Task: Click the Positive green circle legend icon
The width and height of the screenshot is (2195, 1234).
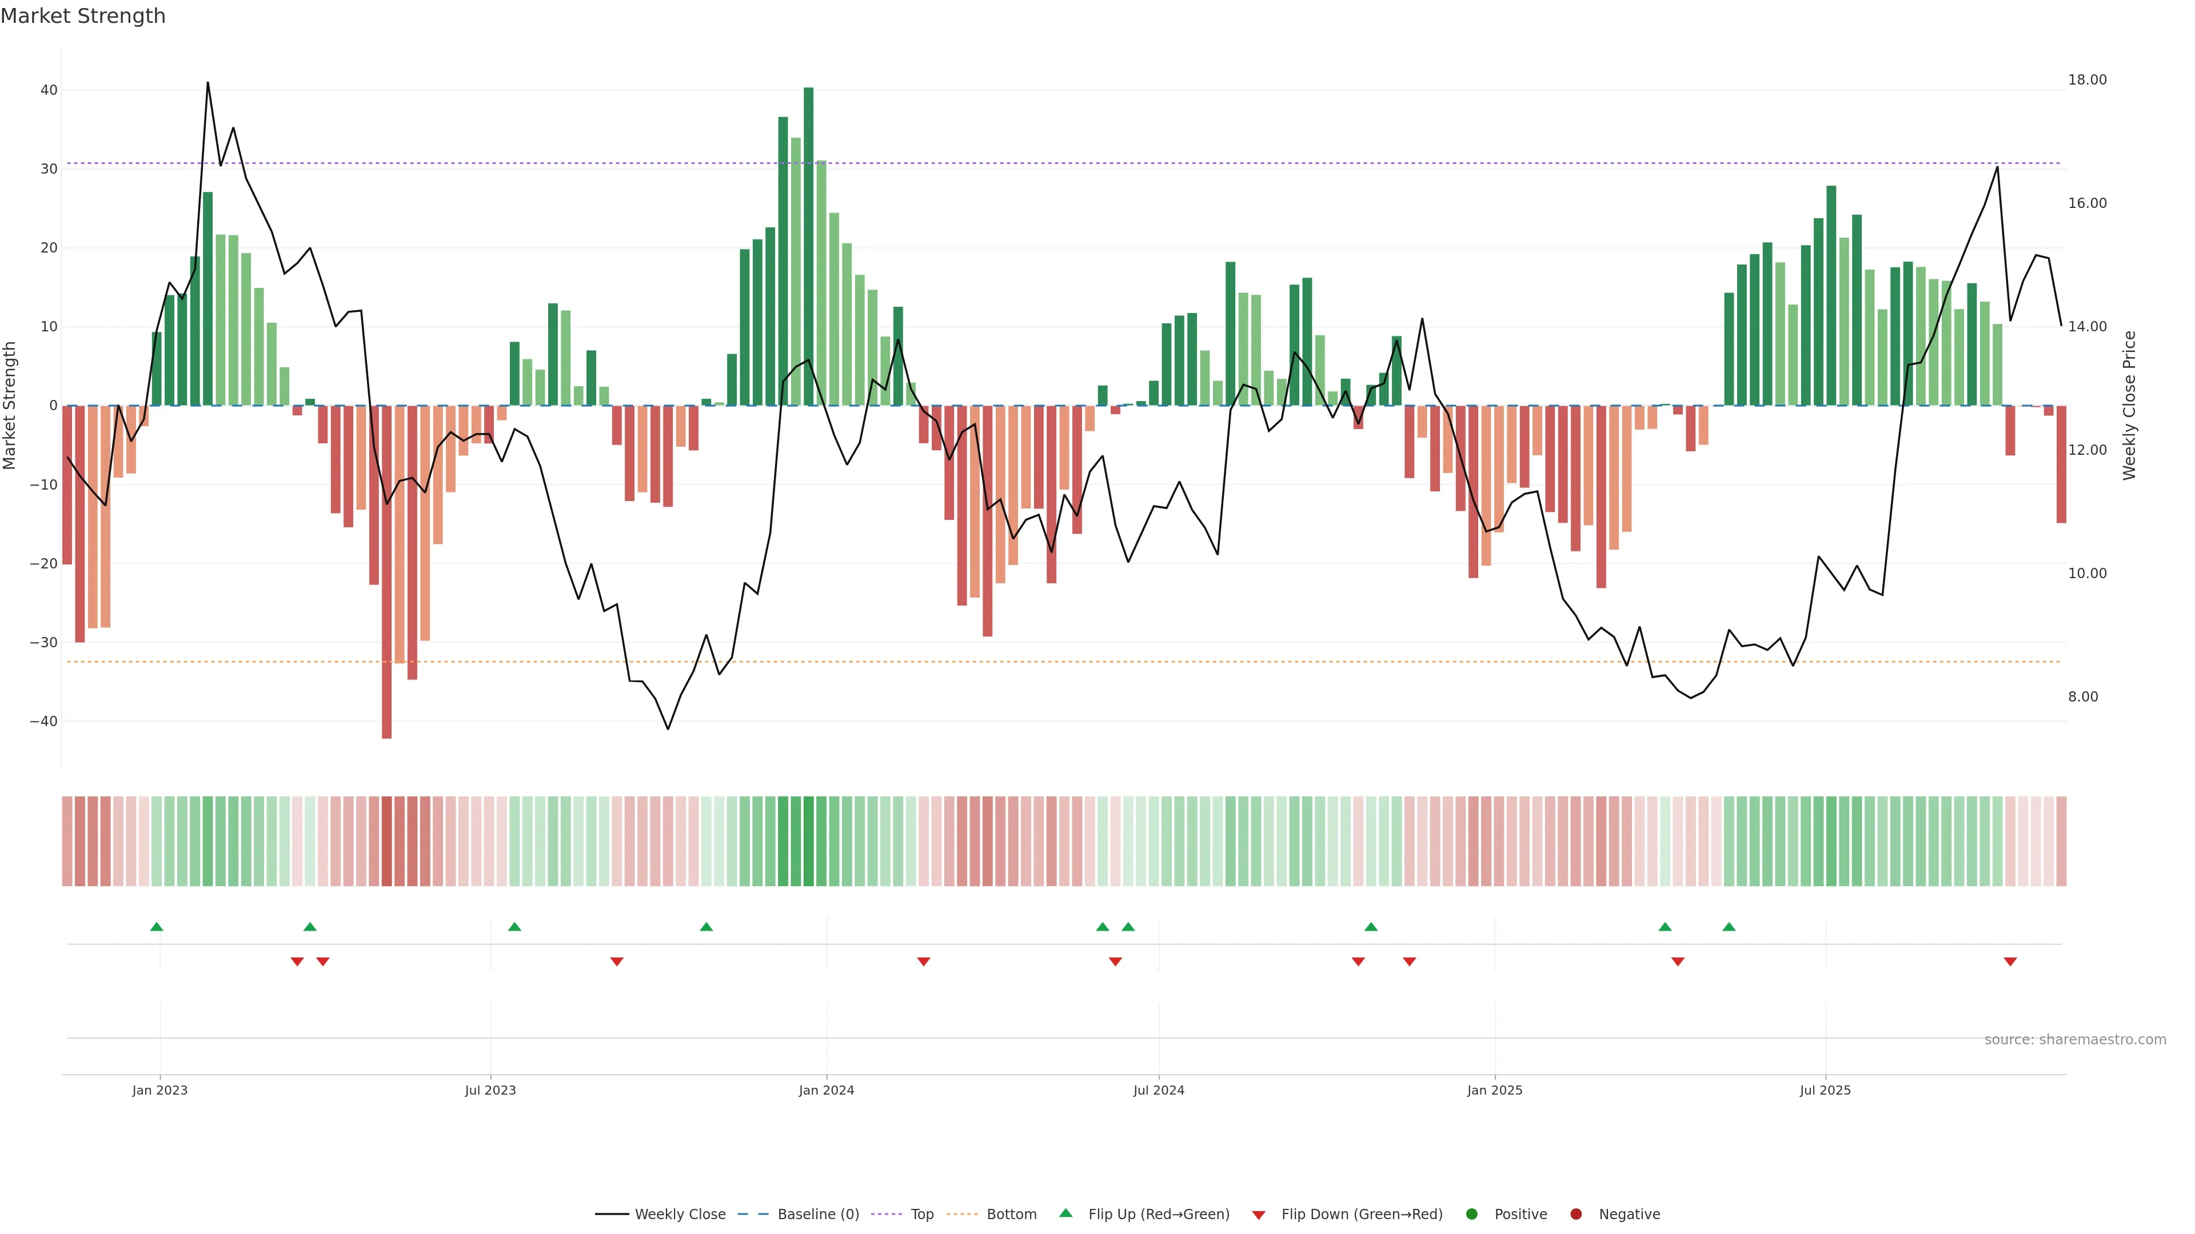Action: pos(1471,1215)
